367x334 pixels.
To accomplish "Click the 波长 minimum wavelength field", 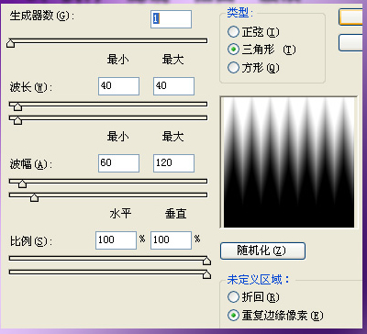I will (x=118, y=86).
